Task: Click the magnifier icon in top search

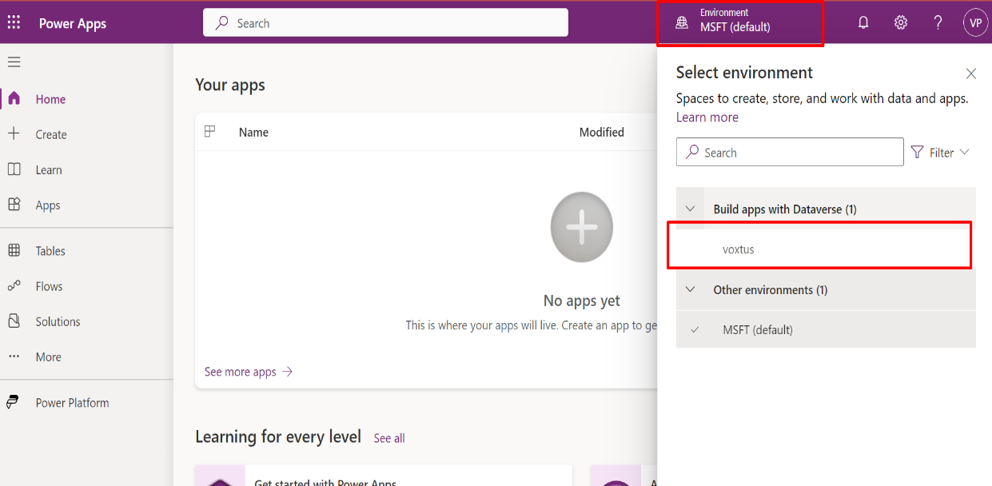Action: pos(222,22)
